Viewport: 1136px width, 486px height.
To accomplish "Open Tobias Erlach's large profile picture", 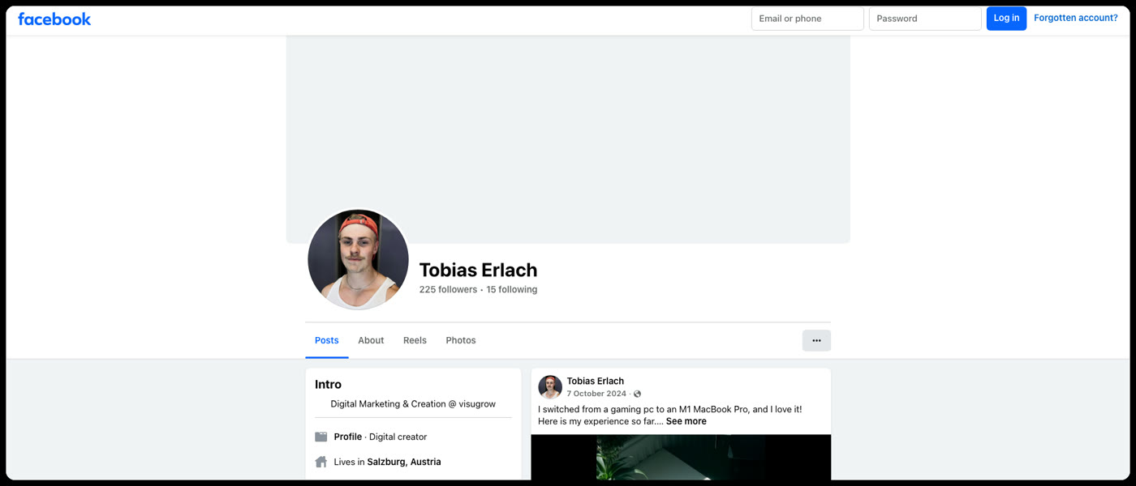I will click(358, 259).
